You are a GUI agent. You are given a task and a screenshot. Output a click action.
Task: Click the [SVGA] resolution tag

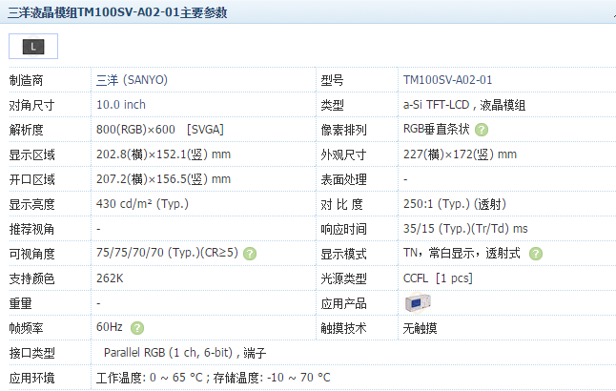point(206,130)
